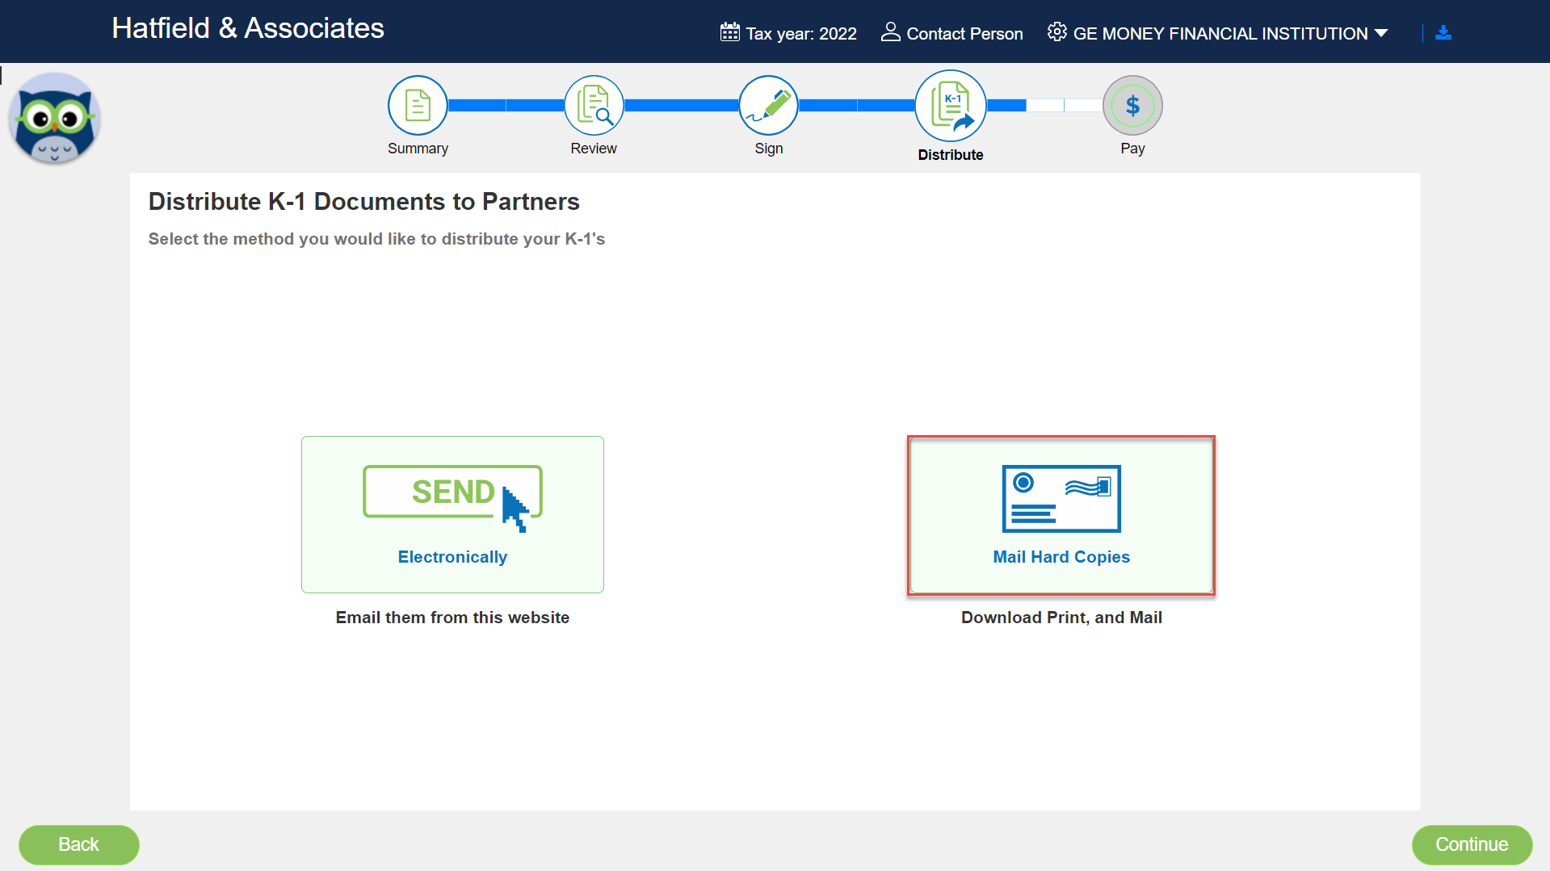Go to the Pay dollar icon

click(x=1132, y=106)
